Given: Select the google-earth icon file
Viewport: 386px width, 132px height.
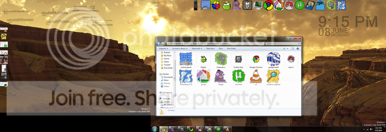Looking at the screenshot, I should (x=273, y=60).
